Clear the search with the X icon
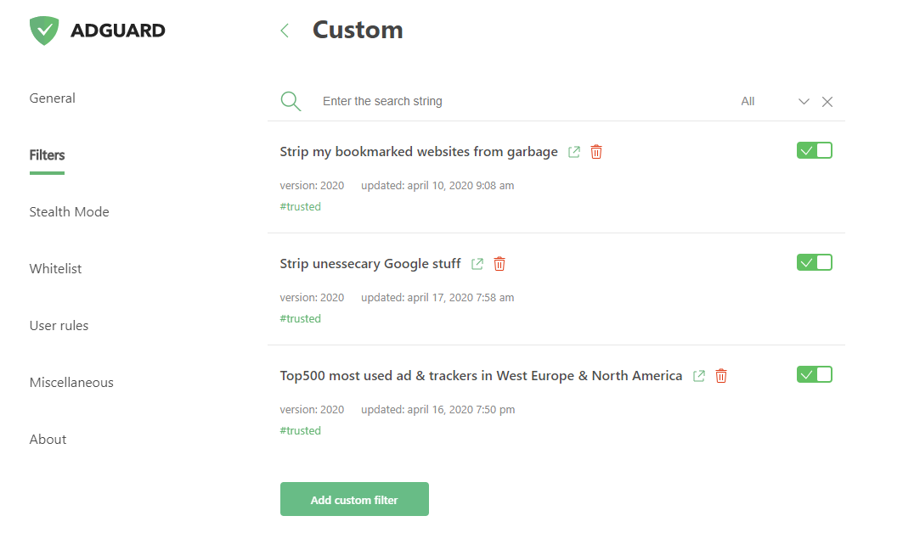This screenshot has width=903, height=544. coord(827,102)
